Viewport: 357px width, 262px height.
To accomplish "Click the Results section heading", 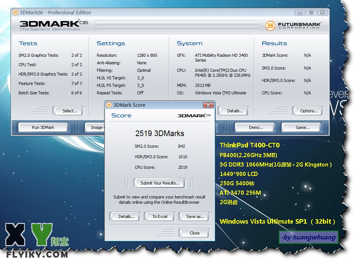I will coord(274,43).
